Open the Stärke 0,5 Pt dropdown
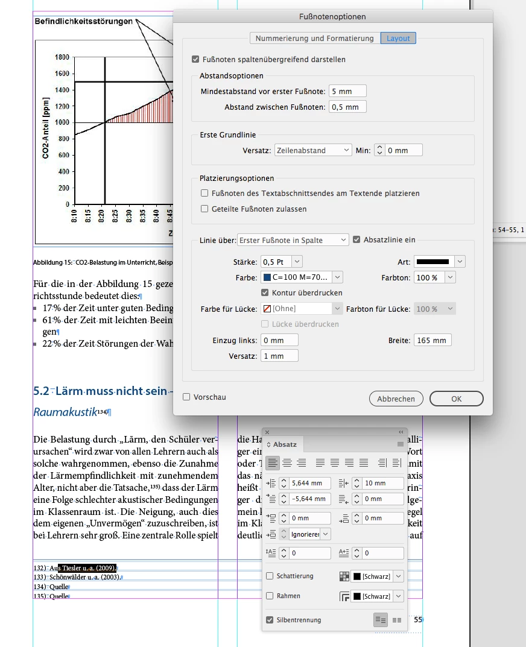The width and height of the screenshot is (526, 647). coord(297,262)
